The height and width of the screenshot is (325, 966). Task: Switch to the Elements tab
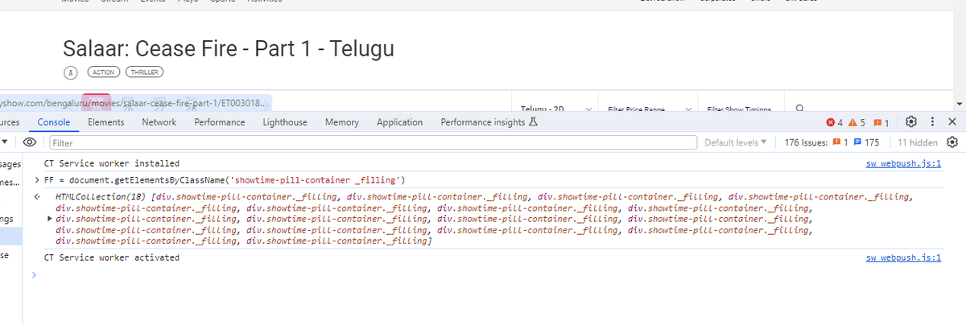point(105,122)
